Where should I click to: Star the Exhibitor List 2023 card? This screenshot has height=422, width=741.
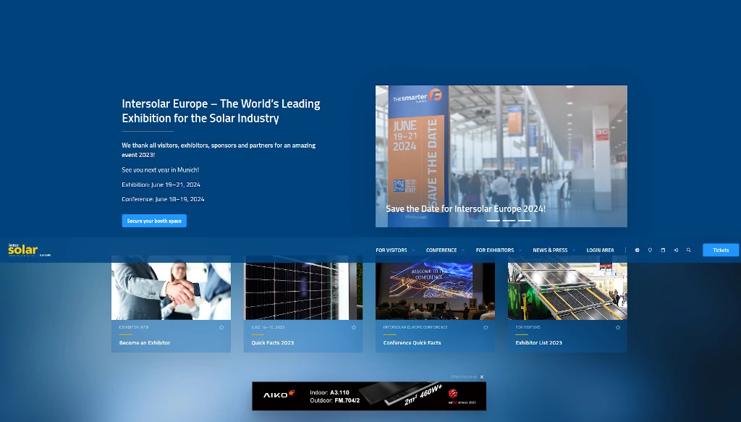618,327
